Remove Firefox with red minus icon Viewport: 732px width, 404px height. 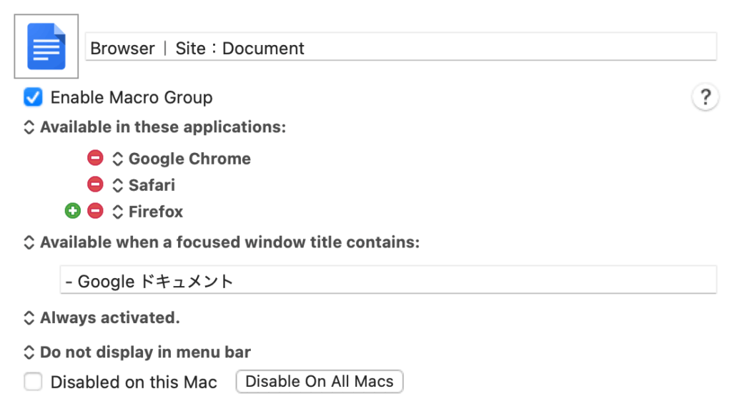(x=95, y=211)
